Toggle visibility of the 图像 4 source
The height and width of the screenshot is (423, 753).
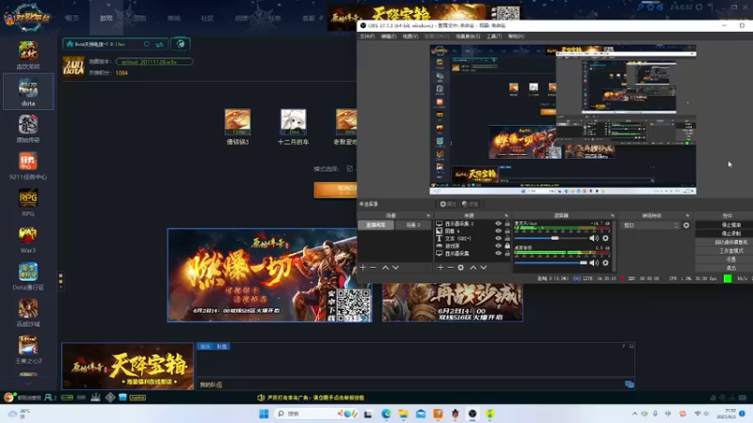(498, 230)
